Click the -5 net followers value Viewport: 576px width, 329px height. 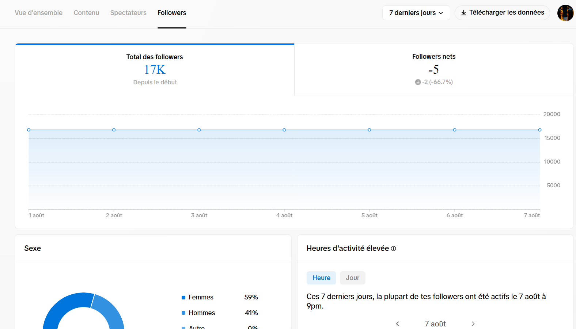(434, 69)
